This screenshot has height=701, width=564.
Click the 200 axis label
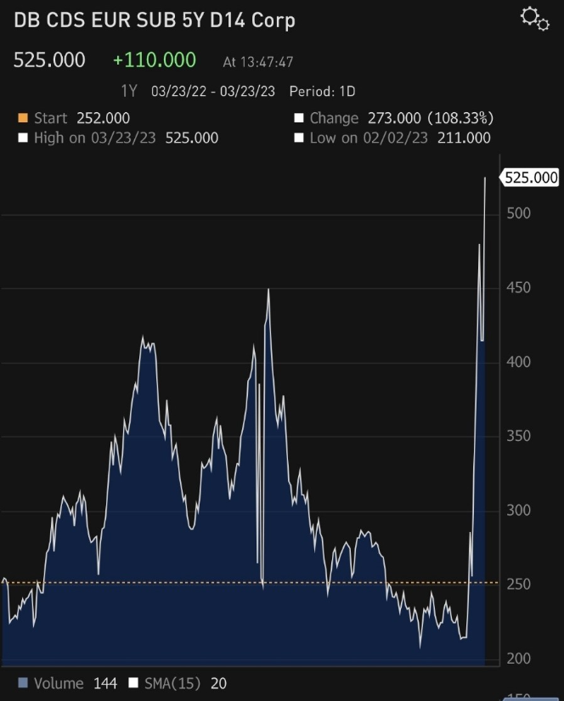(x=518, y=659)
